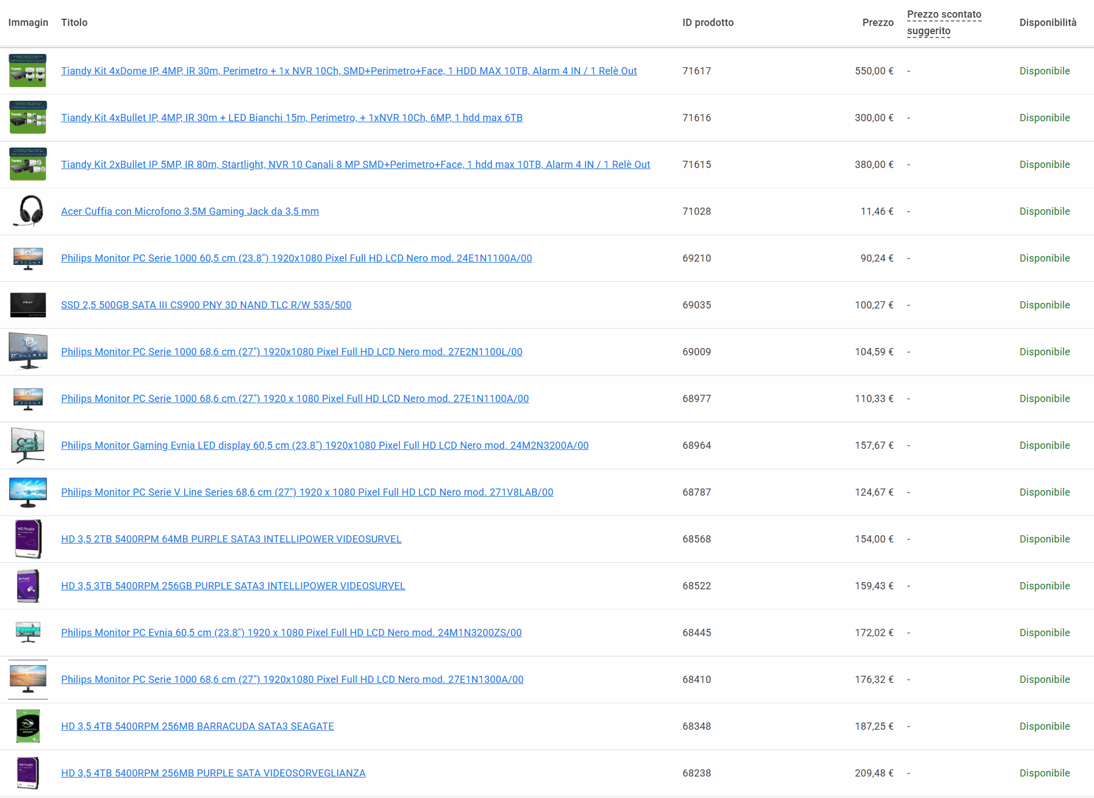Open Philips 27E1N1300A/00 monitor link

292,680
